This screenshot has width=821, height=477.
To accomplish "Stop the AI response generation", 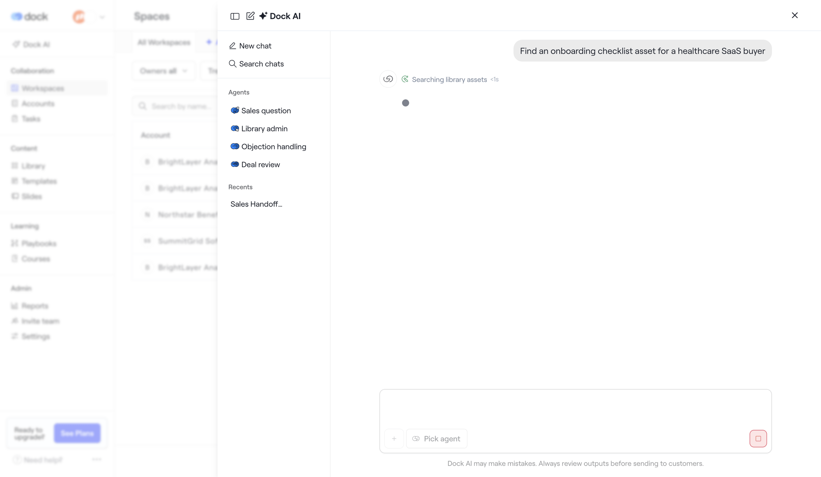I will (x=758, y=439).
